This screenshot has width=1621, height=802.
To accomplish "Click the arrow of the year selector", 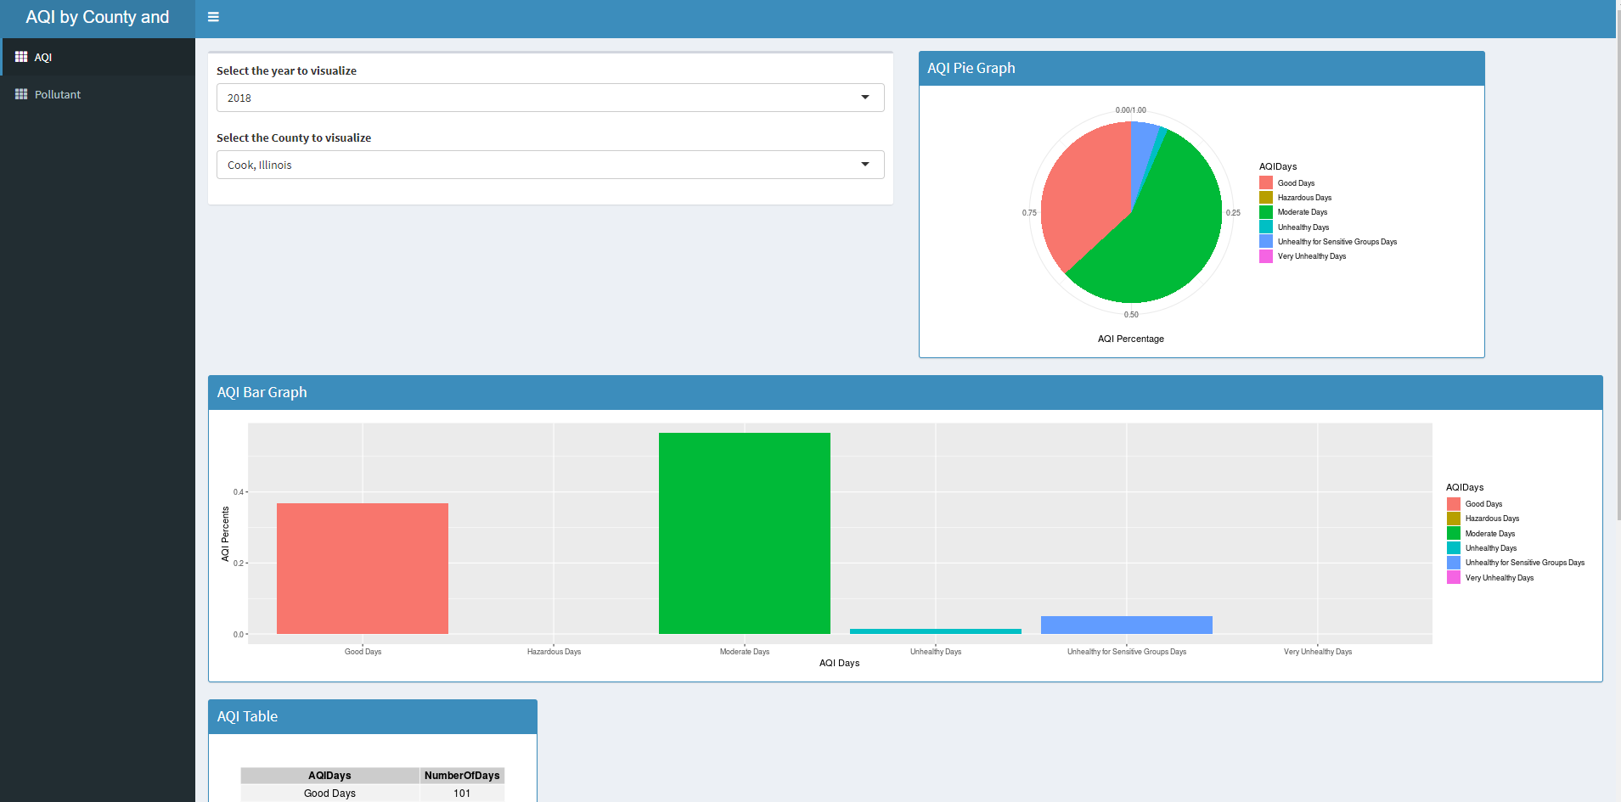I will click(x=865, y=98).
